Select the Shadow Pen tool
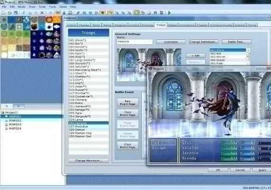This screenshot has height=190, width=271. [103, 13]
